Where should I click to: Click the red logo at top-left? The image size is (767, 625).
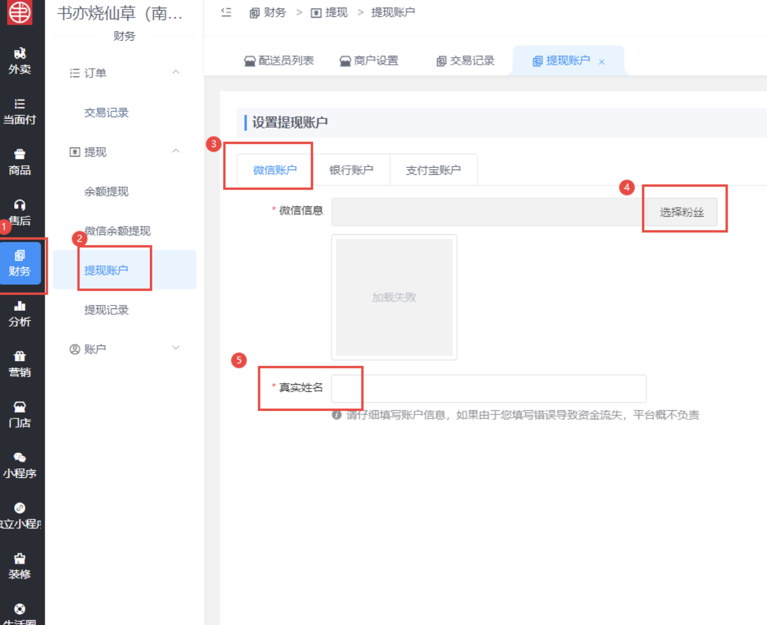19,12
